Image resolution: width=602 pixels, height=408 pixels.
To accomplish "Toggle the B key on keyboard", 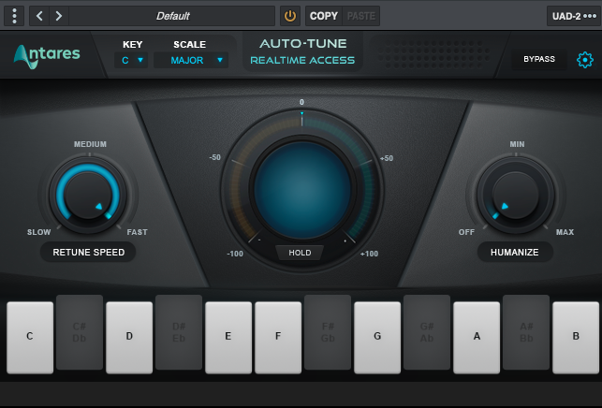I will point(576,338).
